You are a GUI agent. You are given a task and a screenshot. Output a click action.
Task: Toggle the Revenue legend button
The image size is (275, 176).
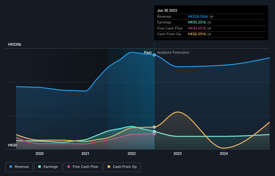pyautogui.click(x=19, y=167)
